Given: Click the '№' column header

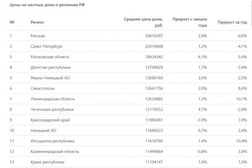Looking at the screenshot, I should [x=12, y=22].
